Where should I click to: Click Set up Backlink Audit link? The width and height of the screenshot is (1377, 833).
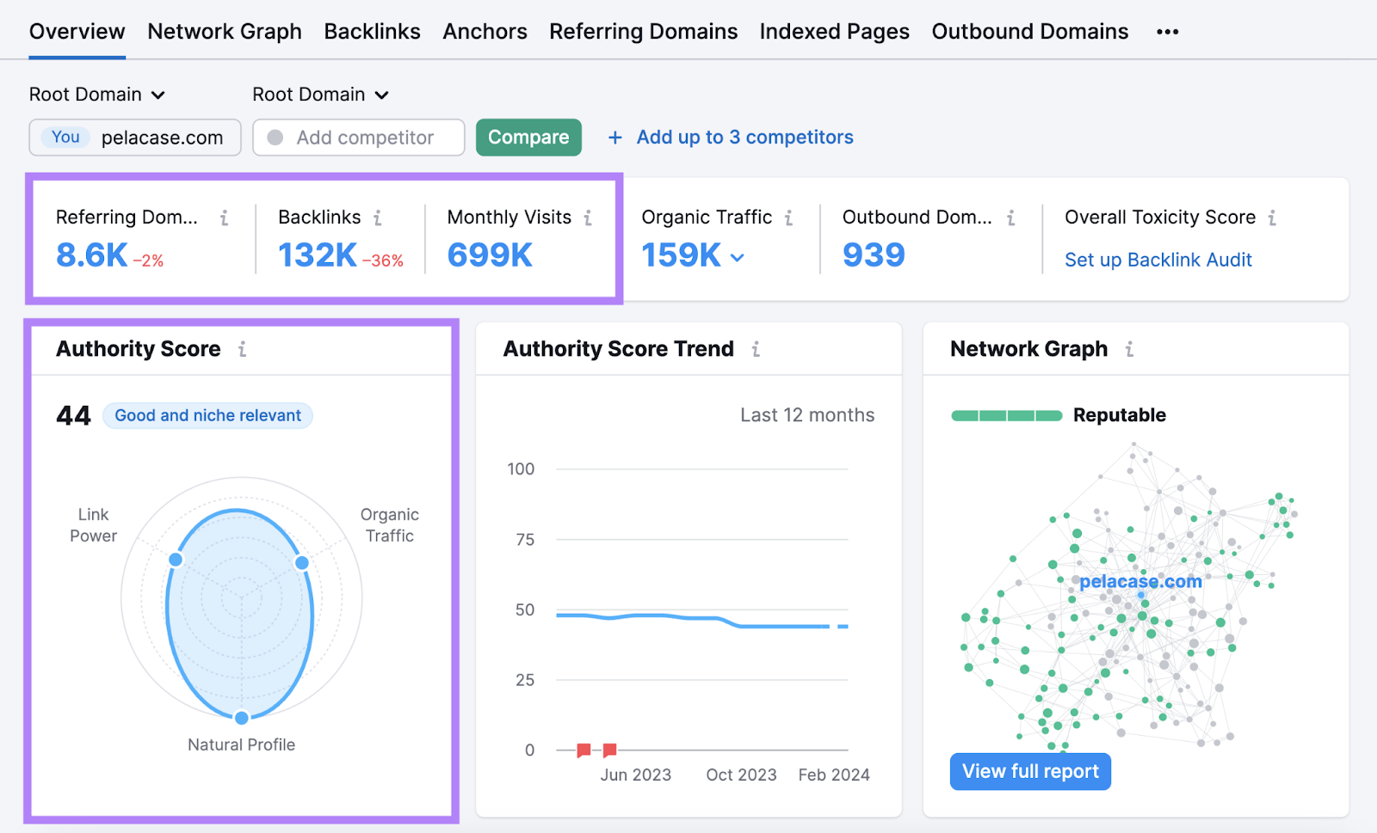(1158, 260)
